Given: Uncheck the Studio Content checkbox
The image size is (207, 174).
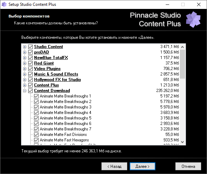Looking at the screenshot, I should [31, 47].
